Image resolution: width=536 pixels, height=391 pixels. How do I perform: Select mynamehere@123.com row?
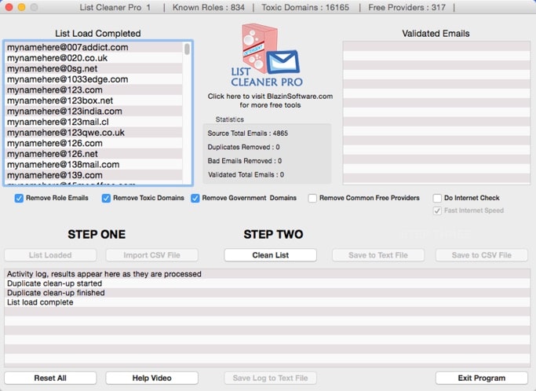(x=94, y=90)
